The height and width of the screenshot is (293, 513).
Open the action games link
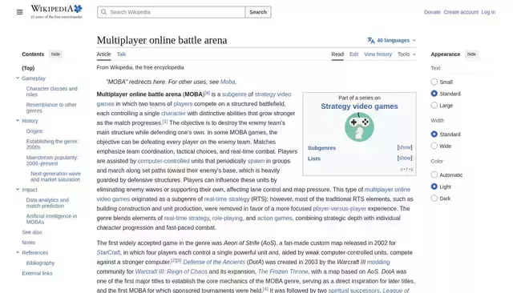[x=274, y=218]
